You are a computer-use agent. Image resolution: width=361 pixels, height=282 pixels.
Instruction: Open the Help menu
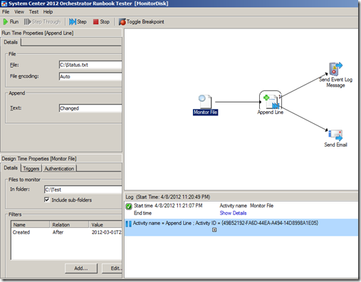tap(48, 12)
